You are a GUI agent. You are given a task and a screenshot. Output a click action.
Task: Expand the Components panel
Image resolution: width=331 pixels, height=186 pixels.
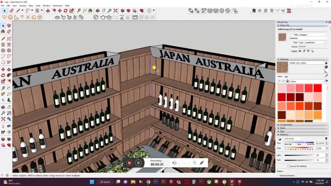click(x=302, y=125)
